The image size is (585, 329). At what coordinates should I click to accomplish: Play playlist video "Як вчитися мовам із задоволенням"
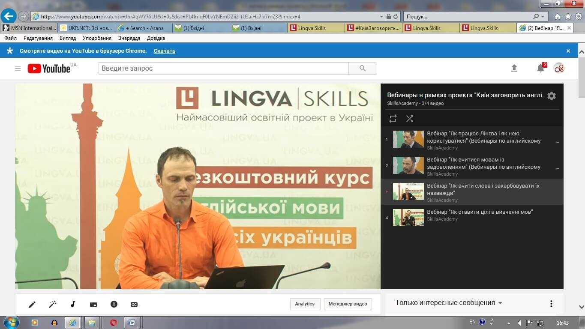(x=472, y=166)
